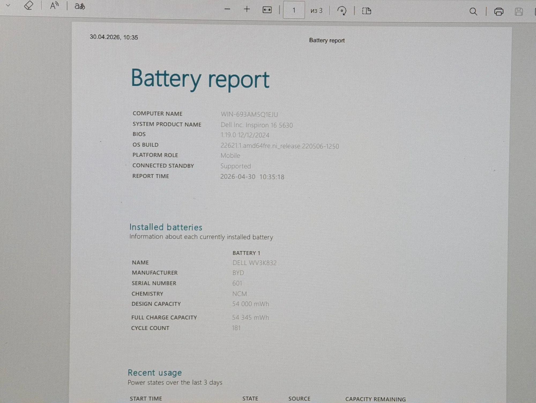Viewport: 536px width, 403px height.
Task: Print the Battery report with the printer icon
Action: 498,12
